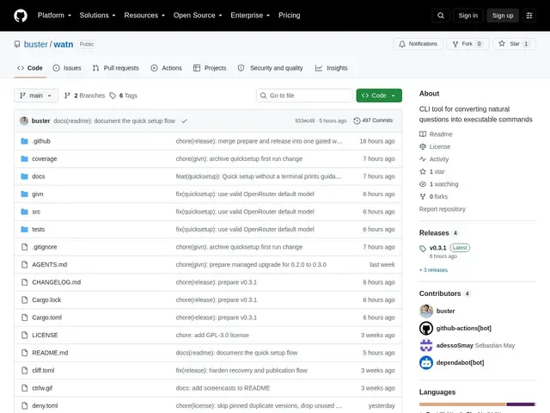Click the search magnifier icon in header

(441, 15)
